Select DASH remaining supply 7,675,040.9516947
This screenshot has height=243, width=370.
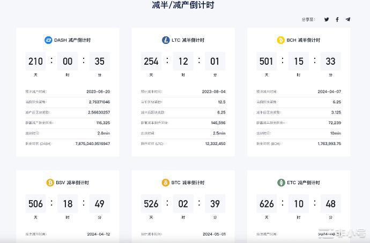[93, 143]
